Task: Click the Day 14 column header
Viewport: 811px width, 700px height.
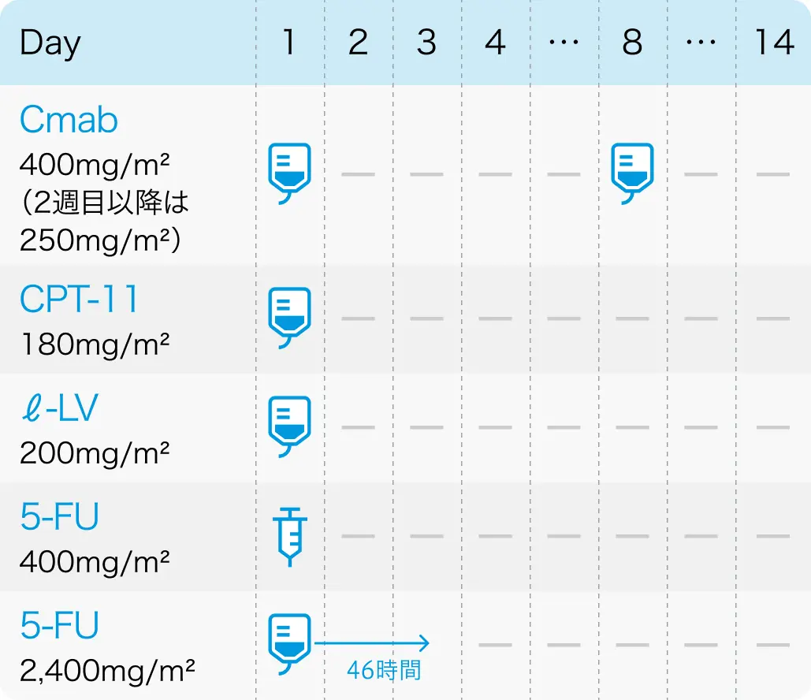Action: [774, 42]
